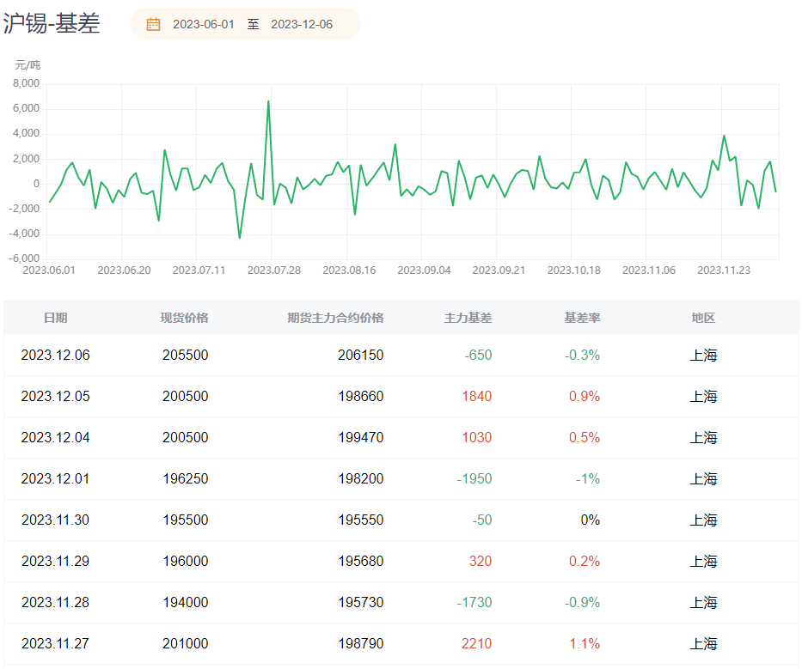Open the calendar icon date picker

click(x=153, y=24)
